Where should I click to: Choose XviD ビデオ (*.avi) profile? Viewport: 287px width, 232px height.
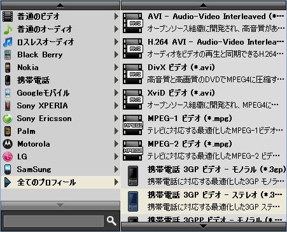[204, 99]
